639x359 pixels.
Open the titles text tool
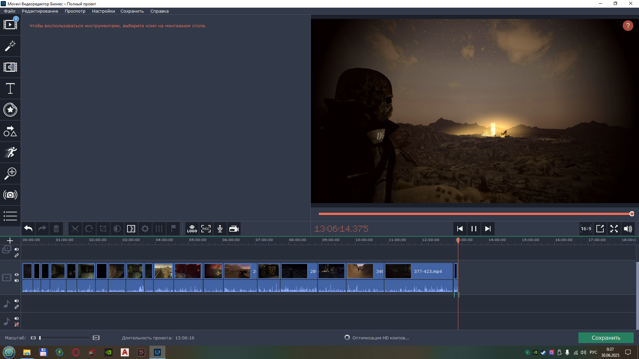pyautogui.click(x=10, y=88)
